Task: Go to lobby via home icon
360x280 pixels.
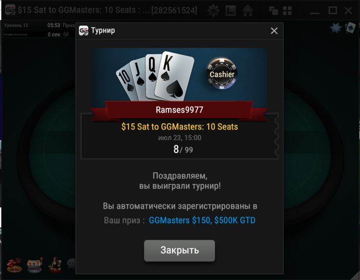Action: (x=248, y=11)
